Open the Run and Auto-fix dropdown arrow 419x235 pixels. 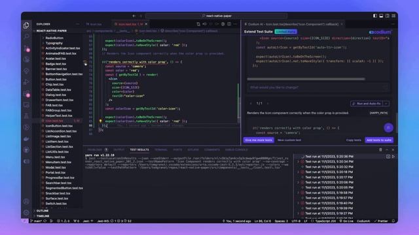point(386,103)
